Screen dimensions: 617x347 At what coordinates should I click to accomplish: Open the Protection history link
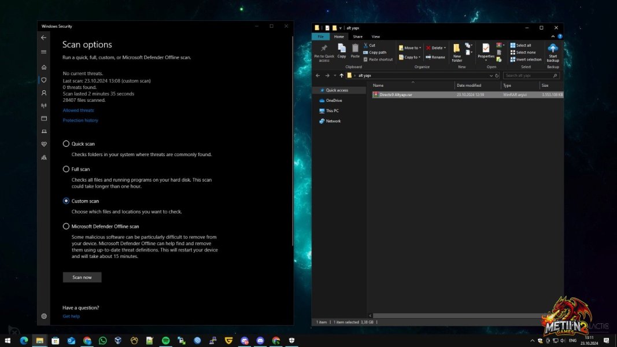pyautogui.click(x=80, y=120)
